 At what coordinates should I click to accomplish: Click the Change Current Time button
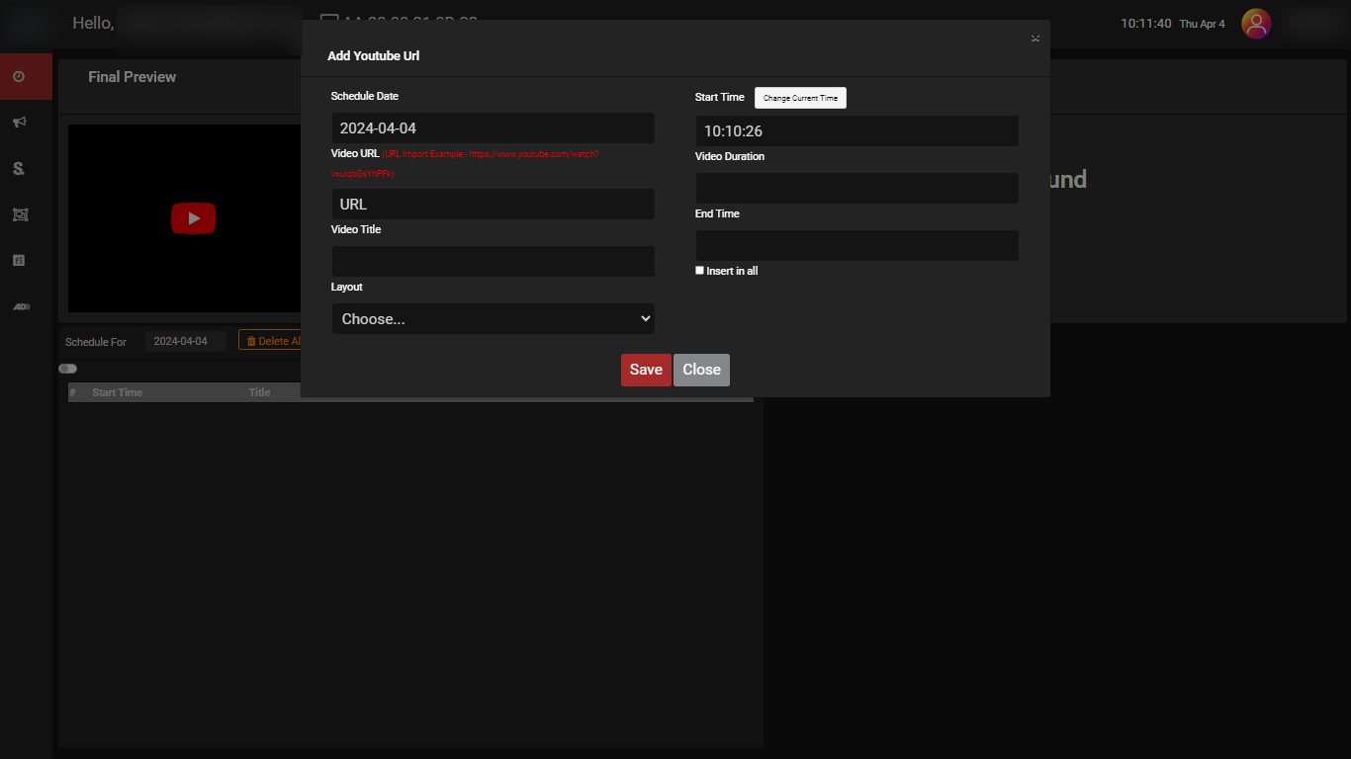[800, 98]
